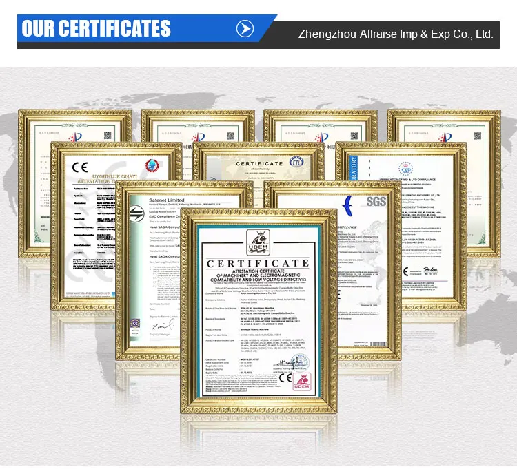Click the blue bird logo beside SGS
The width and height of the screenshot is (517, 469).
point(347,206)
